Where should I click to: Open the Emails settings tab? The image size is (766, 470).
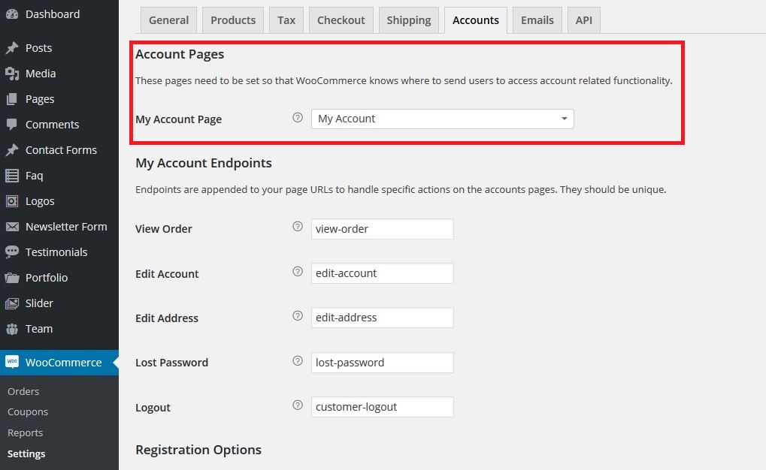537,20
